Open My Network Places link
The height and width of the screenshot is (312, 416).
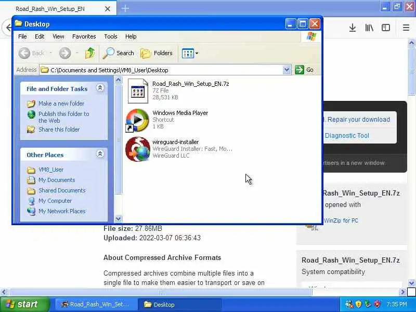pos(62,211)
